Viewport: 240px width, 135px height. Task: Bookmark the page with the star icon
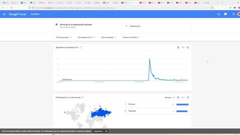click(x=212, y=7)
